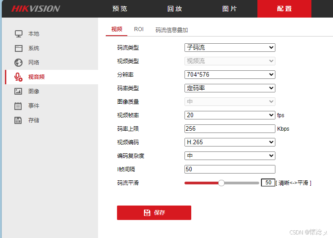Image resolution: width=333 pixels, height=238 pixels.
Task: Go to the 图片 page
Action: 229,9
